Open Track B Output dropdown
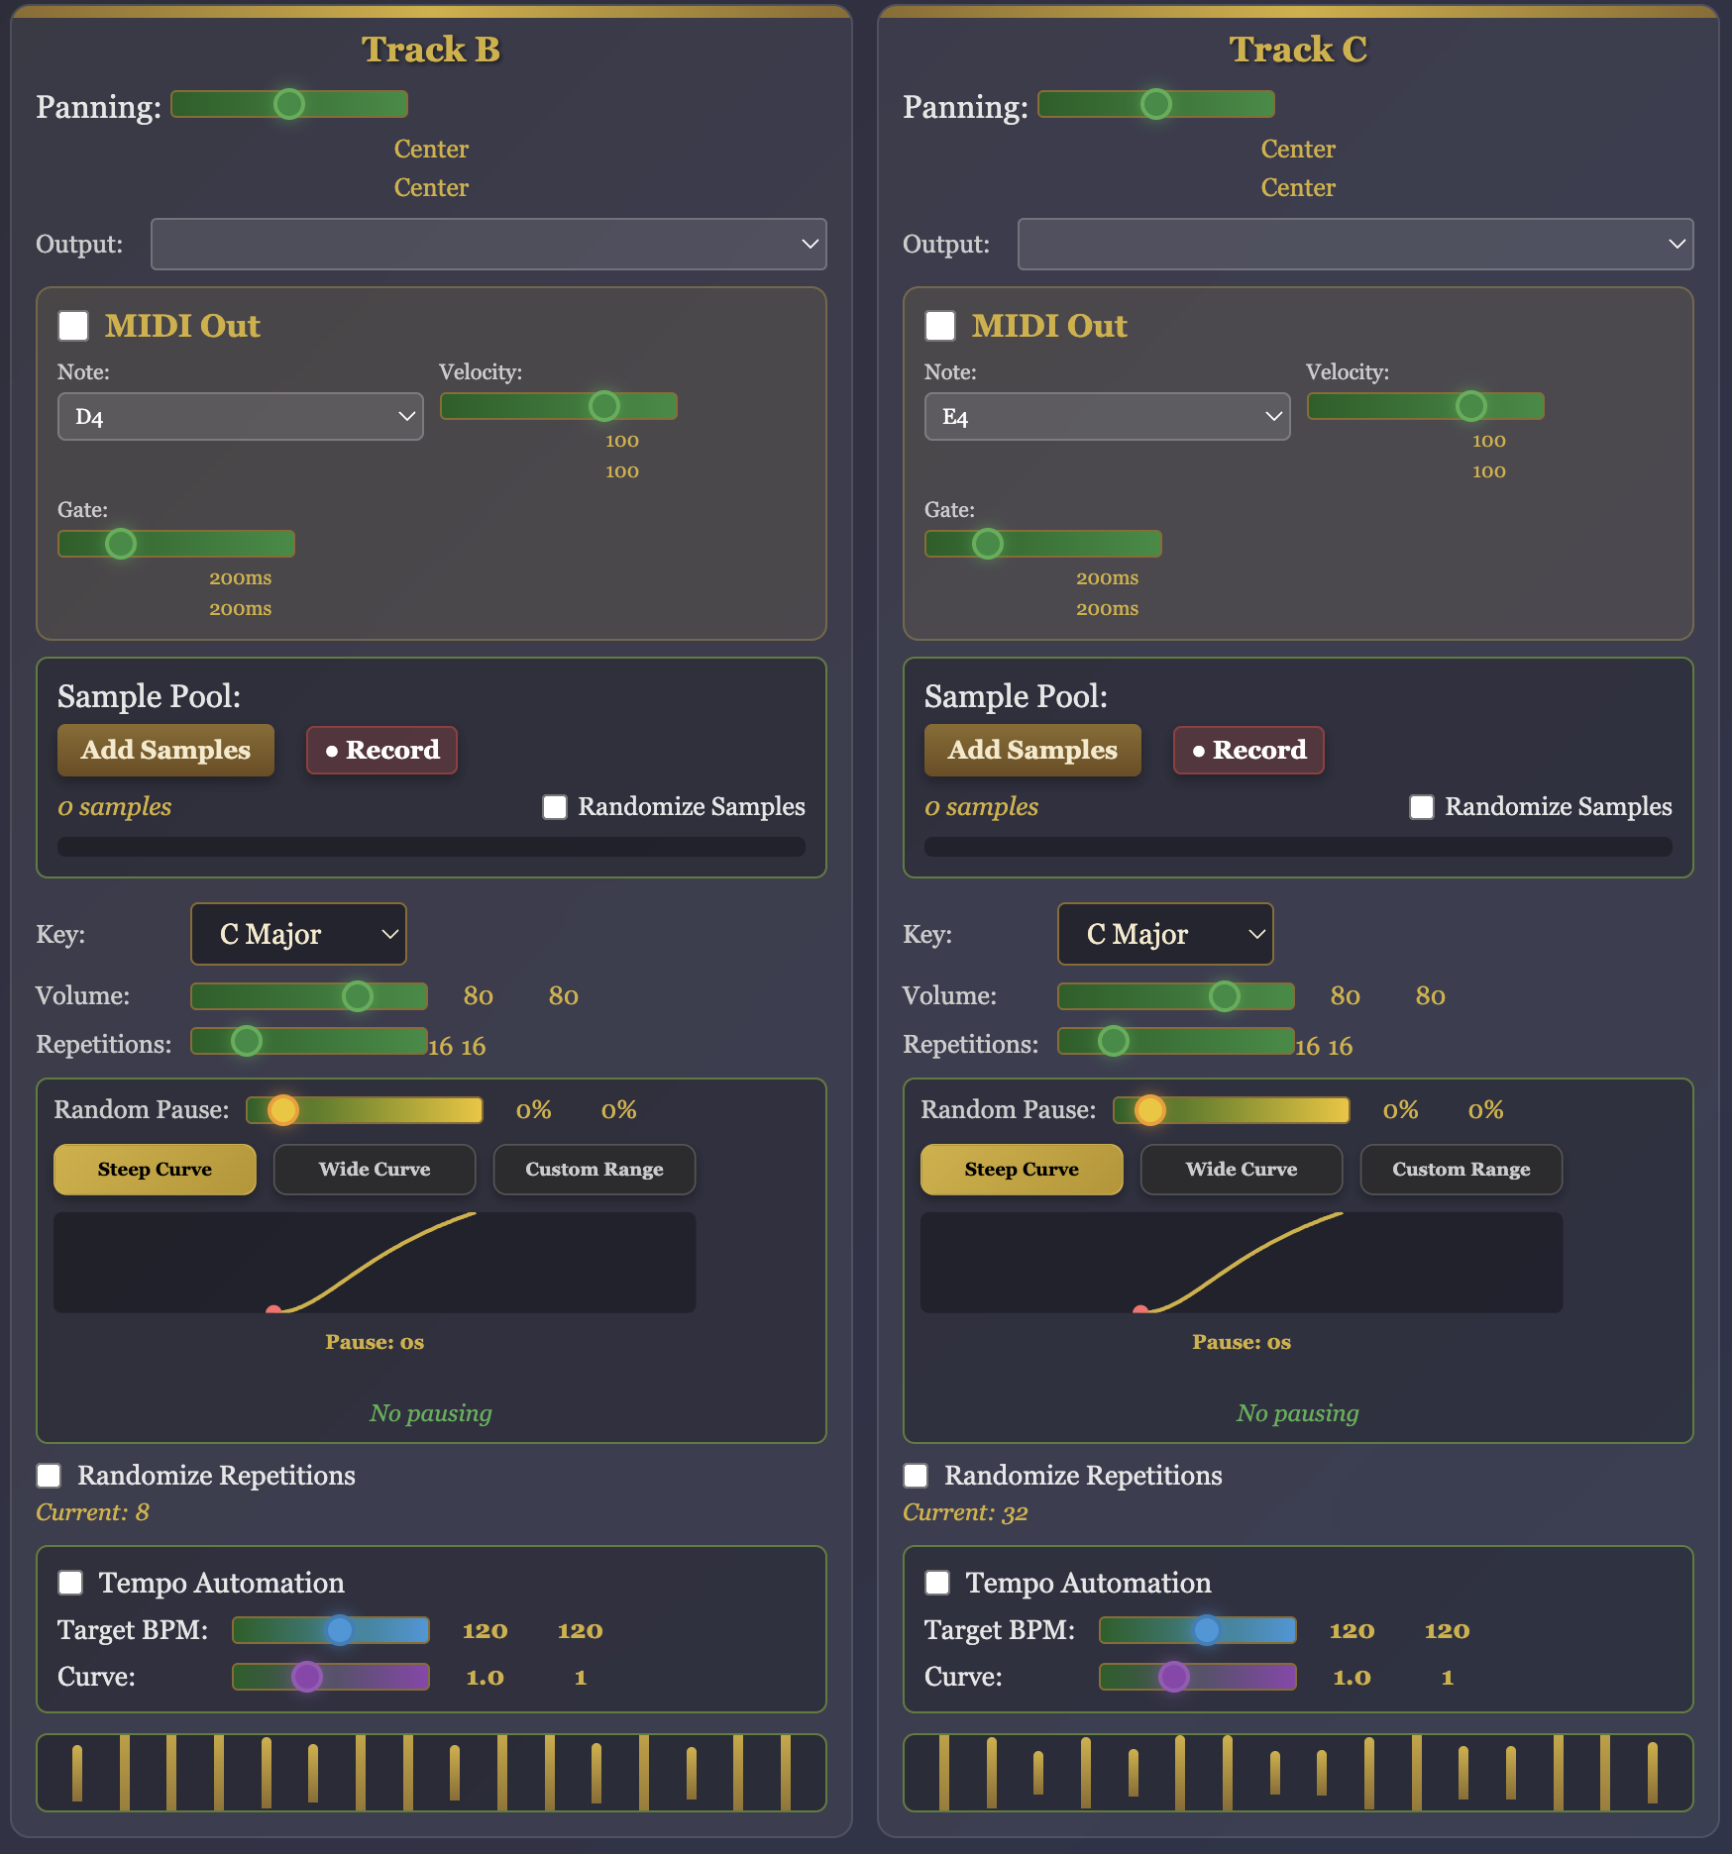 pos(488,244)
